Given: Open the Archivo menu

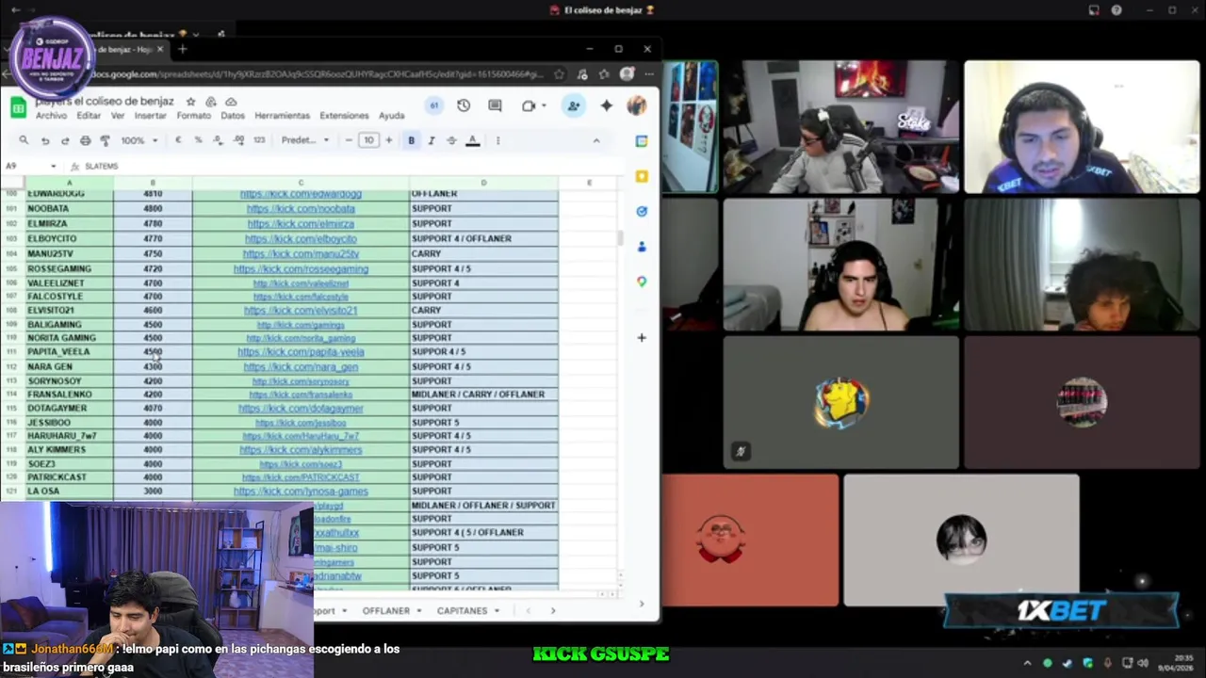Looking at the screenshot, I should (51, 116).
